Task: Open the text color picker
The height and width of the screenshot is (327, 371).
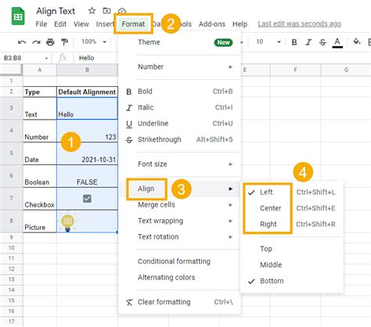Action: (x=337, y=42)
